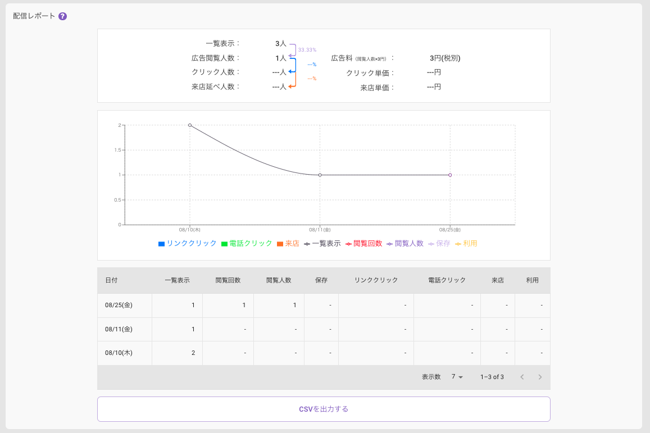Click the 08/11 chart data point

pos(320,175)
